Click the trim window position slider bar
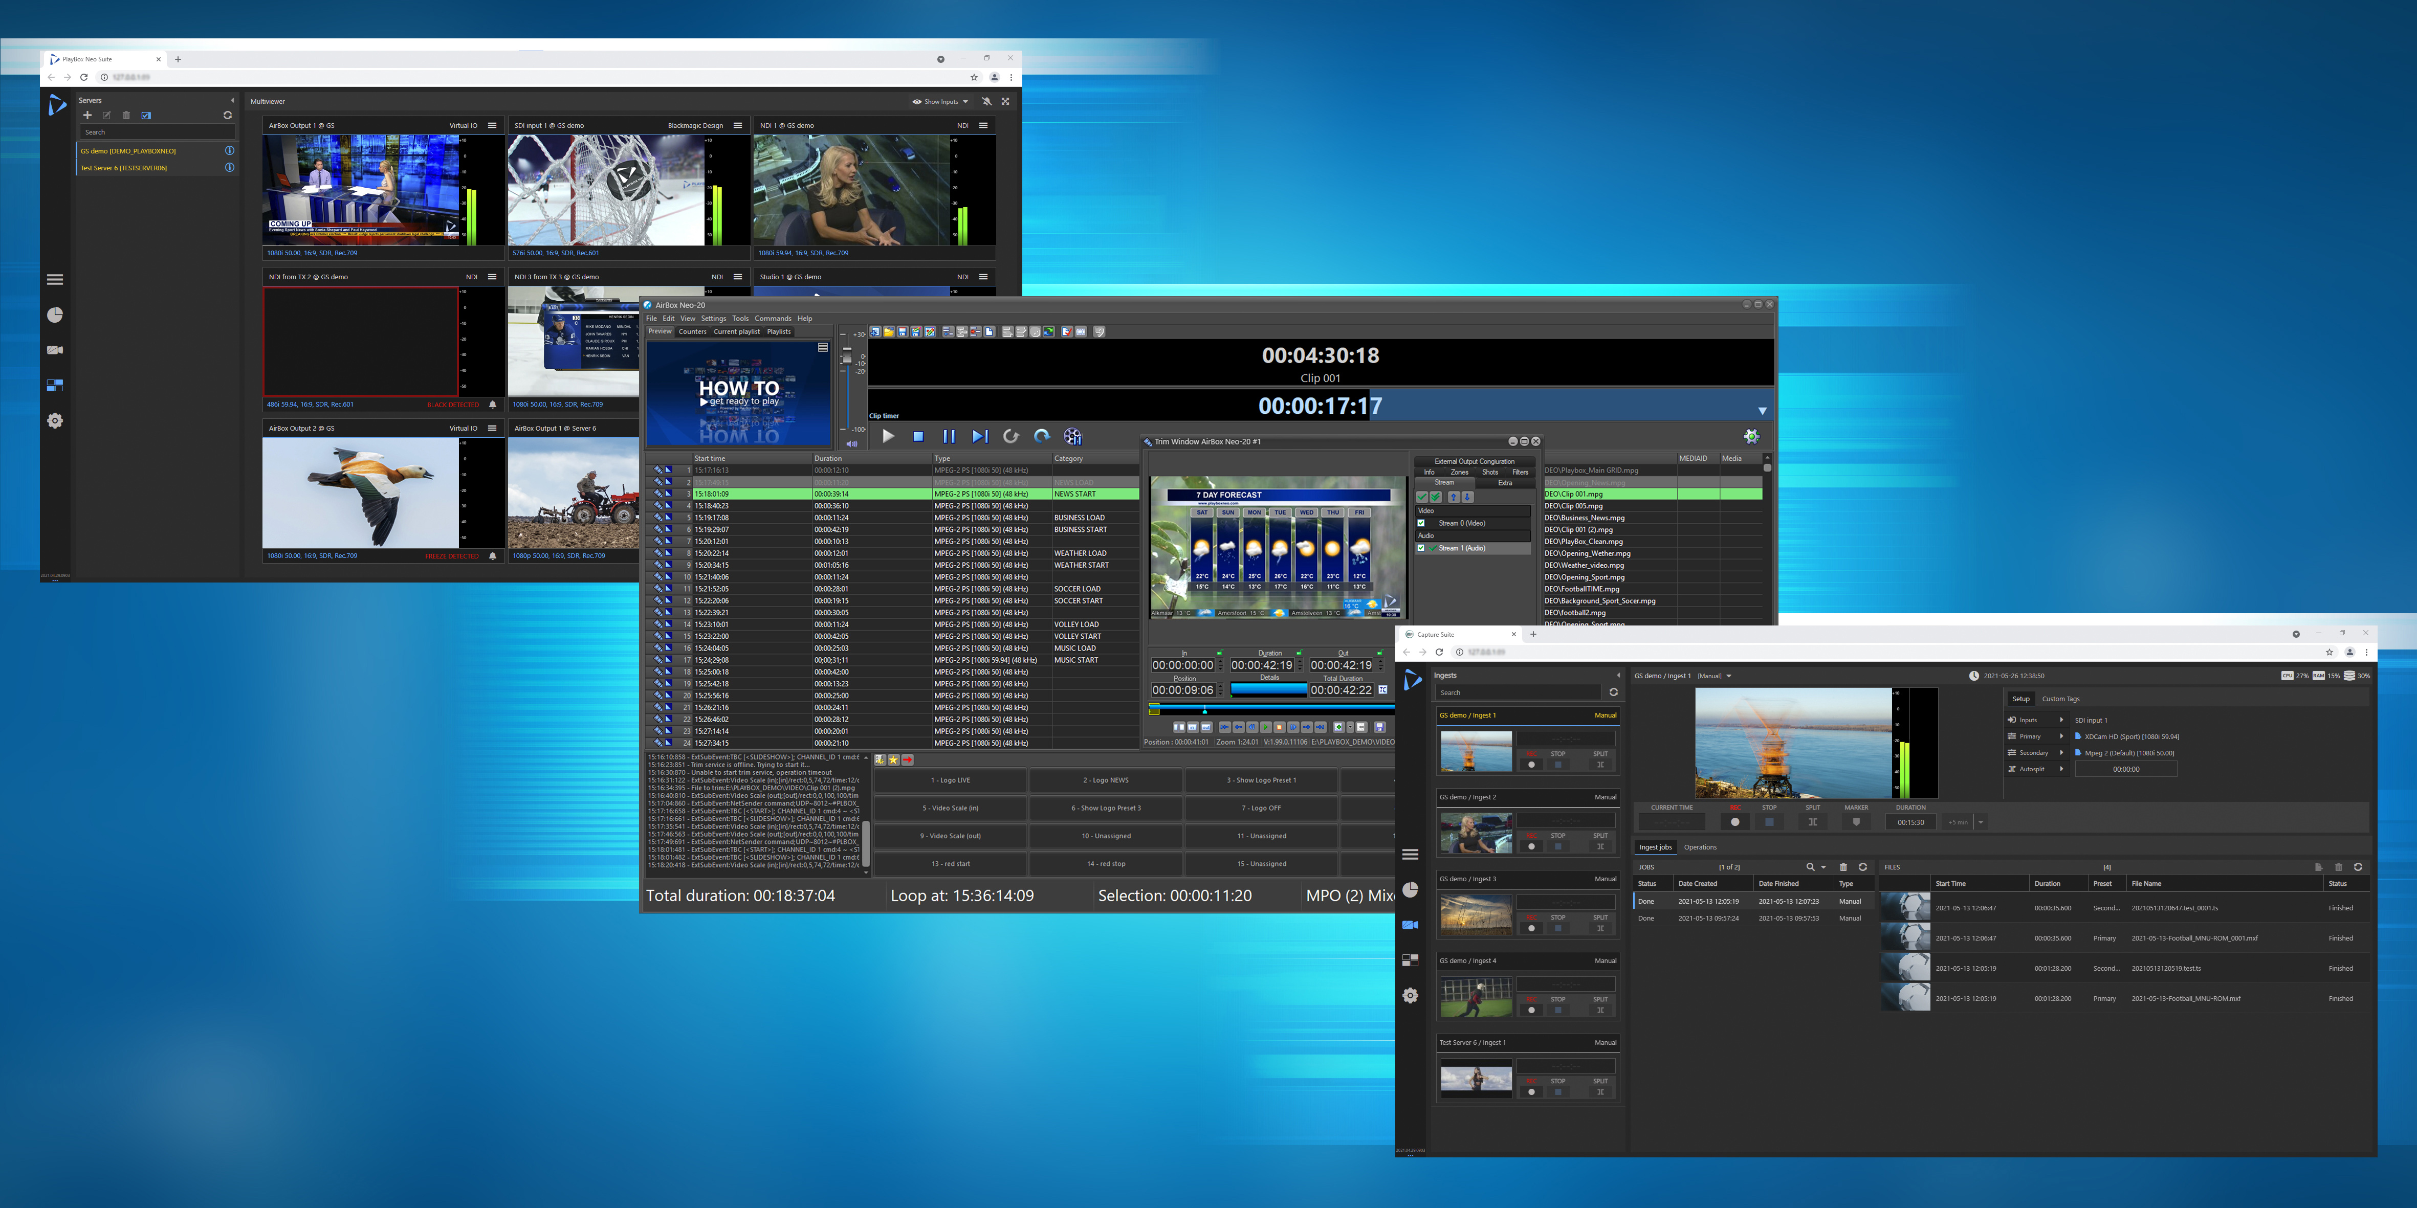Image resolution: width=2417 pixels, height=1208 pixels. tap(1271, 710)
